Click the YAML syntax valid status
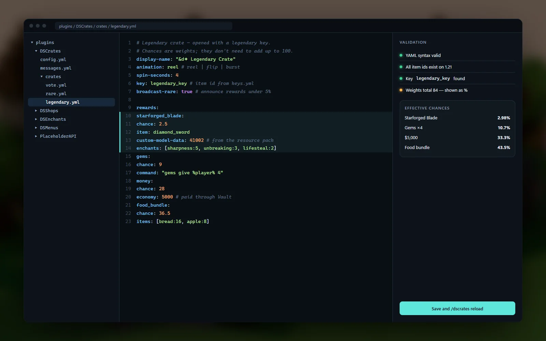Screen dimensions: 546x341 click(423, 56)
